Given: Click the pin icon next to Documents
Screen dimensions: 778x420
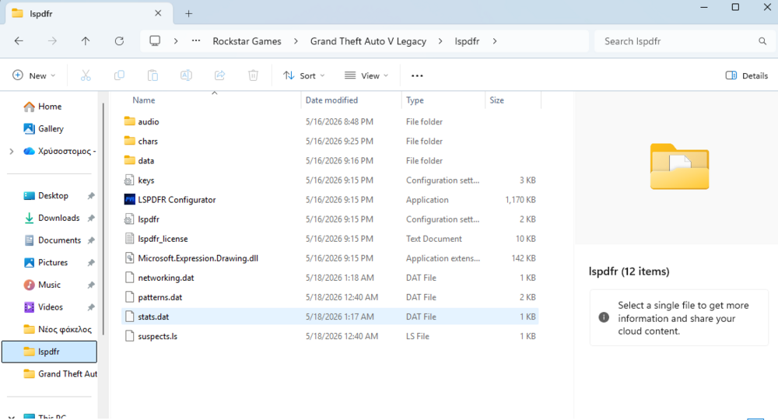Looking at the screenshot, I should tap(91, 240).
